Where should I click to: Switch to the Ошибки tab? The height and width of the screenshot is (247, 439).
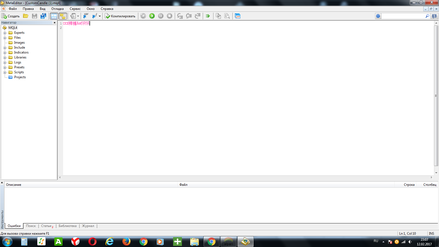[x=14, y=226]
